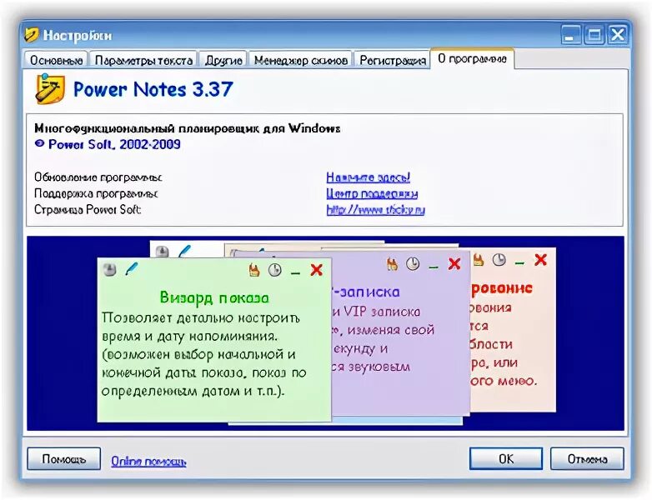Click the Отмена button
The height and width of the screenshot is (500, 652).
[587, 459]
